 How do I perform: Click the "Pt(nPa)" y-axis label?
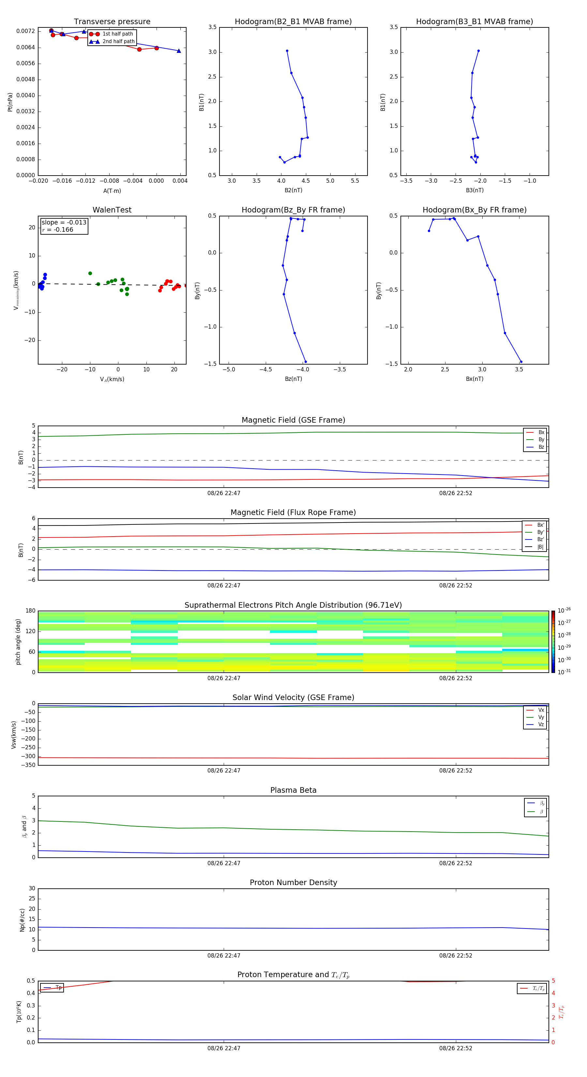click(x=10, y=102)
